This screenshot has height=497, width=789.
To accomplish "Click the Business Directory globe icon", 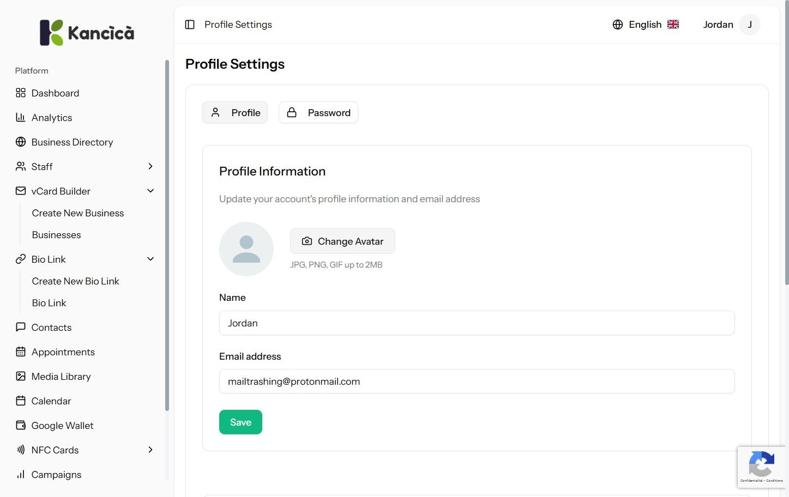I will pos(21,142).
